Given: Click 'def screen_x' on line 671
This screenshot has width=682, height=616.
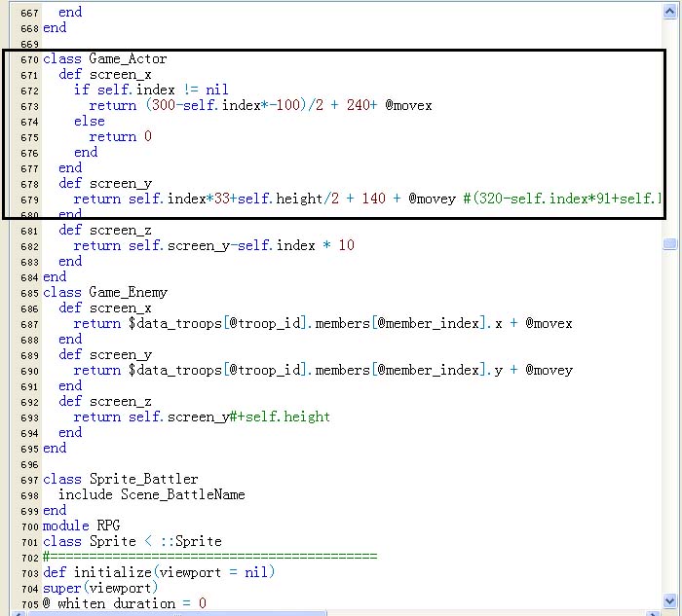Looking at the screenshot, I should (x=105, y=74).
